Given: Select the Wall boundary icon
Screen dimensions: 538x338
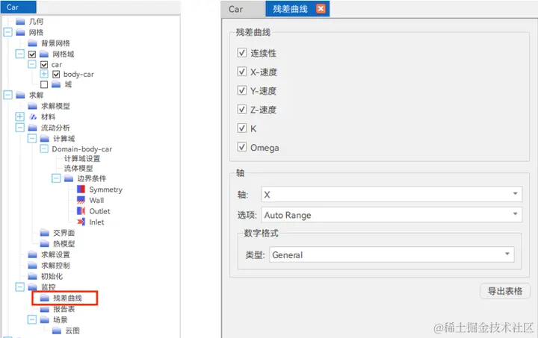Looking at the screenshot, I should (81, 200).
